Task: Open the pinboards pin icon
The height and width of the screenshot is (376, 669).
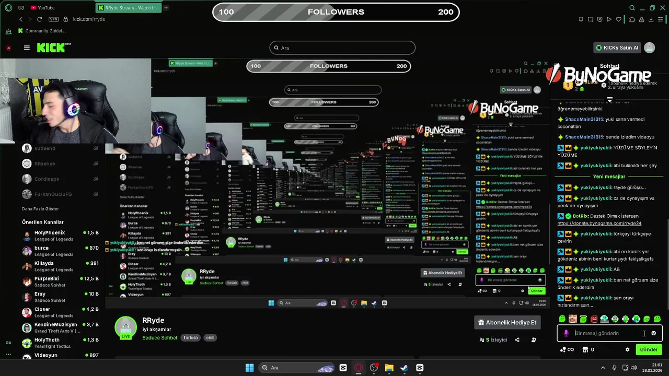Action: 581,19
